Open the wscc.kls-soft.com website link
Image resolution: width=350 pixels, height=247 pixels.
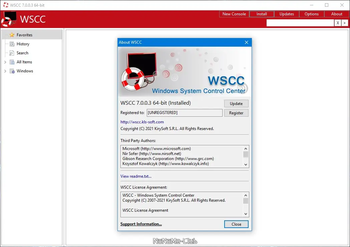[141, 122]
